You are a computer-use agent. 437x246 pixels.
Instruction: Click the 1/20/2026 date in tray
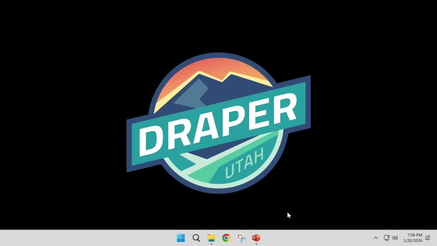point(413,241)
